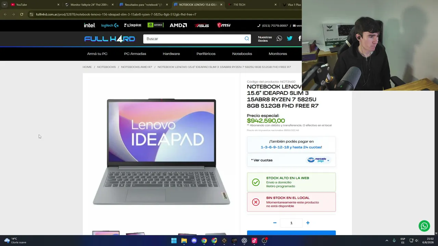
Task: Close the NOTEBOOK LENOVO 15.6 tab
Action: click(221, 5)
